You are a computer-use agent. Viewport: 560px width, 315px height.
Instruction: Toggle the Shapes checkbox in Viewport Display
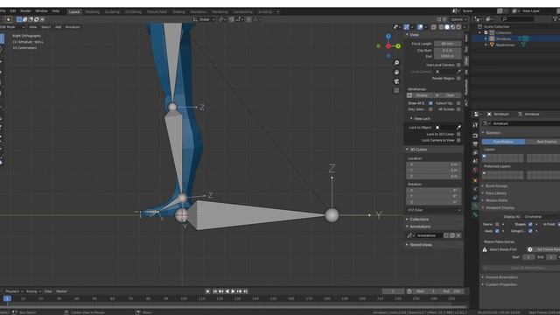tap(530, 224)
